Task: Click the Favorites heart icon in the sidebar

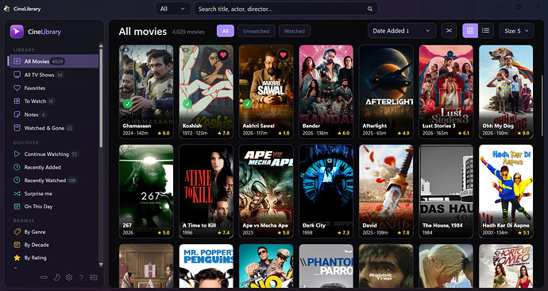Action: [x=17, y=87]
